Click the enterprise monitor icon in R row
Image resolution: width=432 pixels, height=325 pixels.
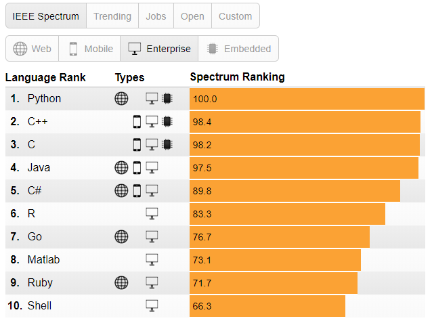(x=152, y=214)
